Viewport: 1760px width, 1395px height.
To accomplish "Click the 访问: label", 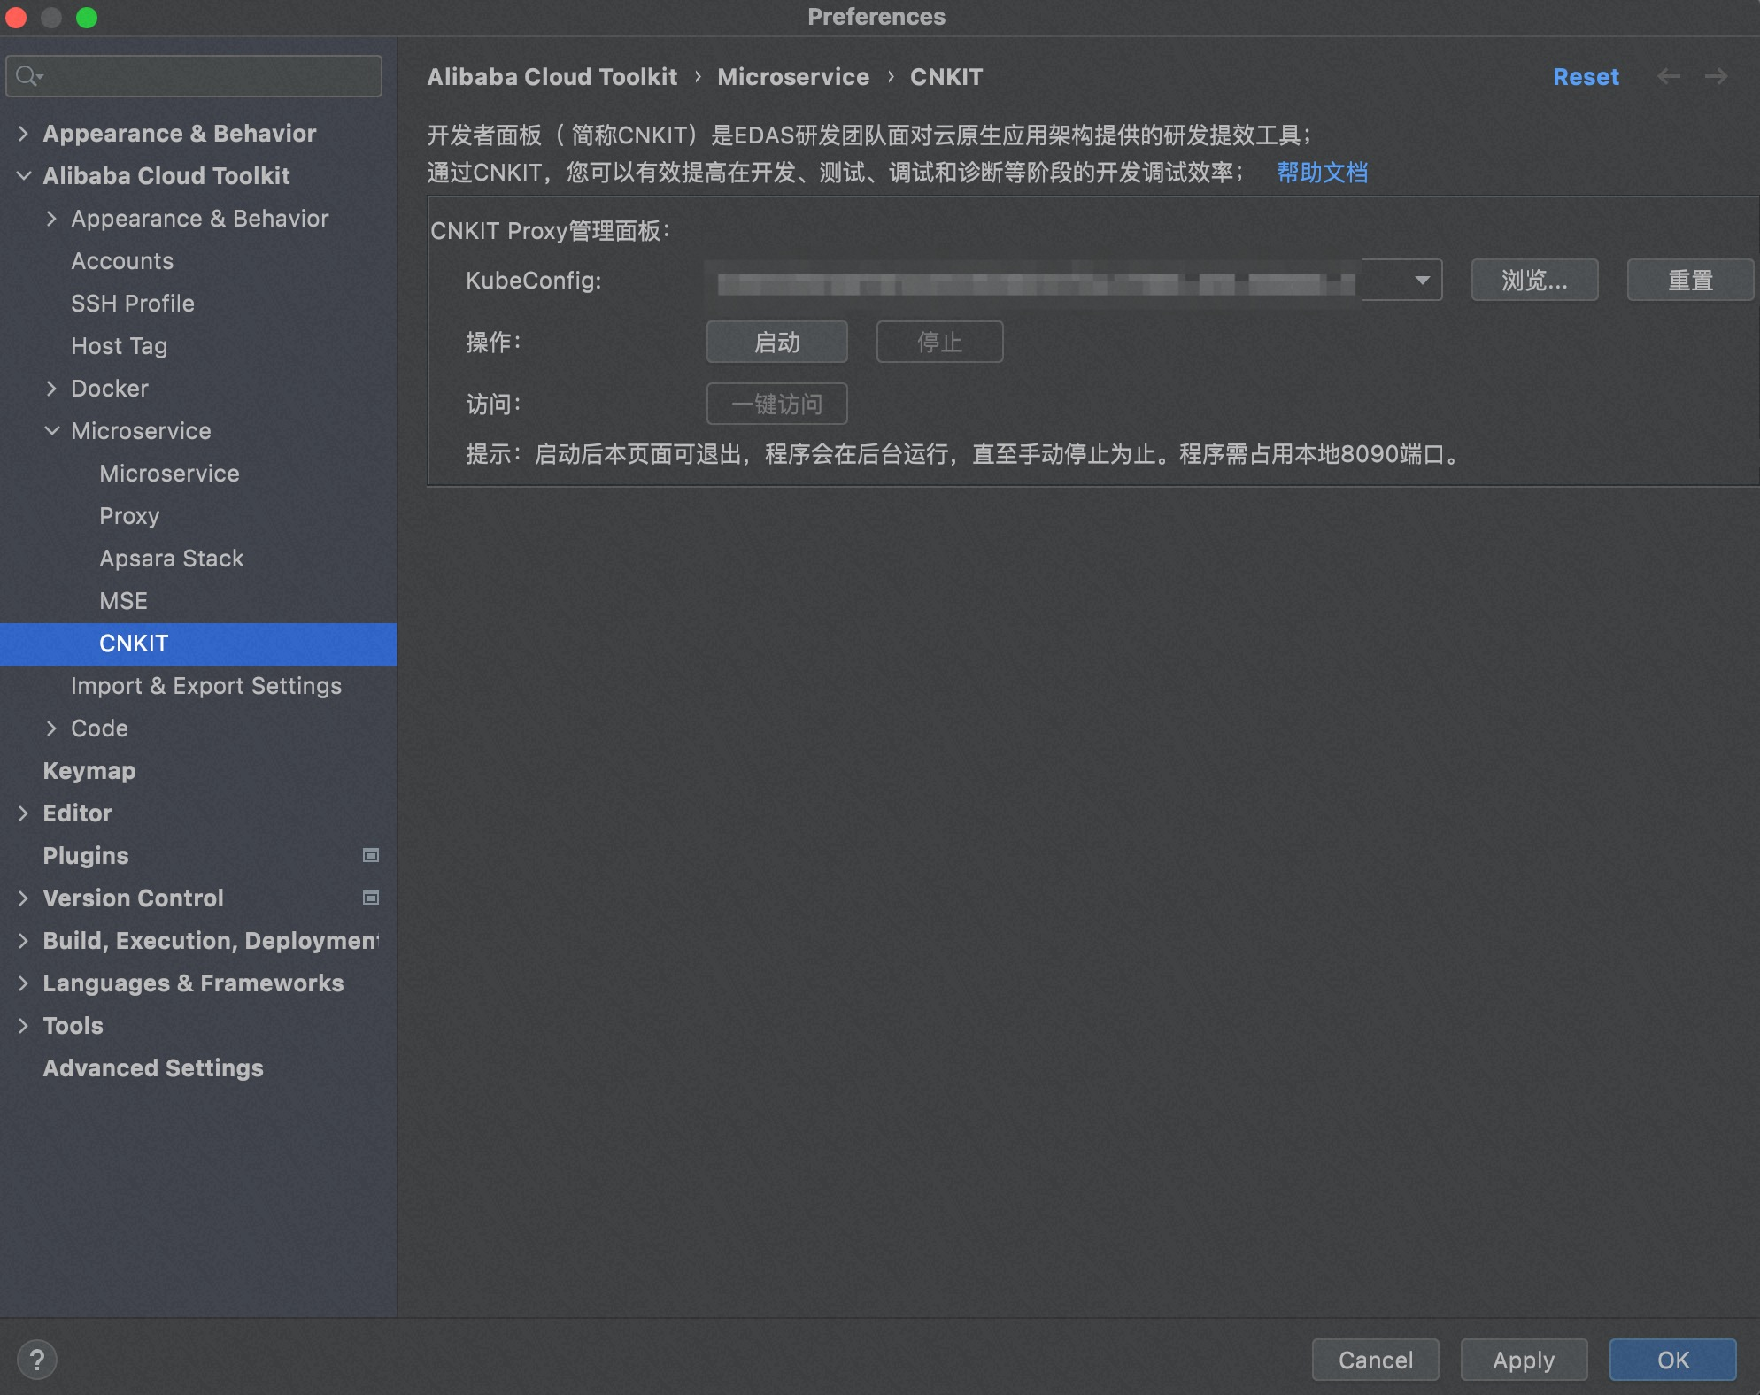I will 493,405.
